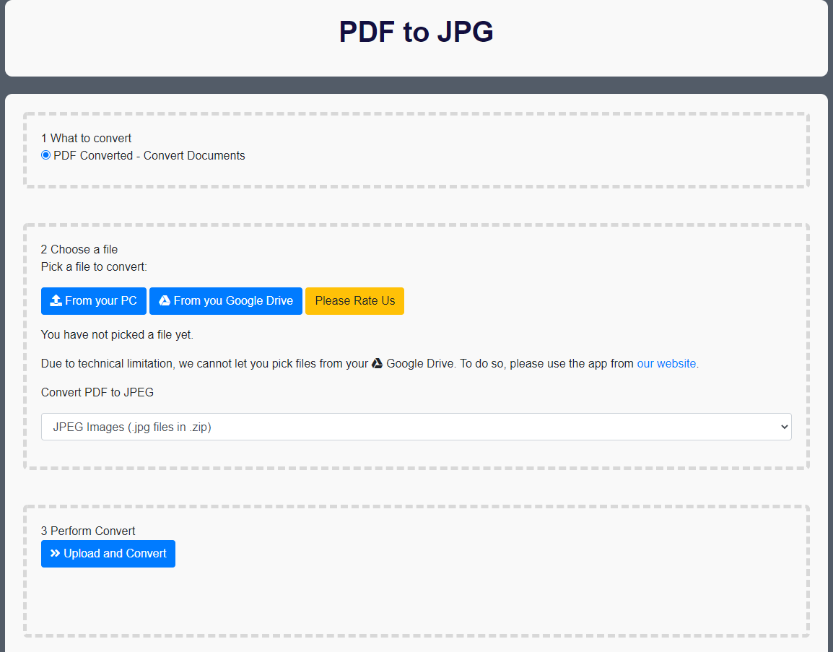Screen dimensions: 833x652
Task: Click the arrow of the format combo box
Action: [785, 427]
